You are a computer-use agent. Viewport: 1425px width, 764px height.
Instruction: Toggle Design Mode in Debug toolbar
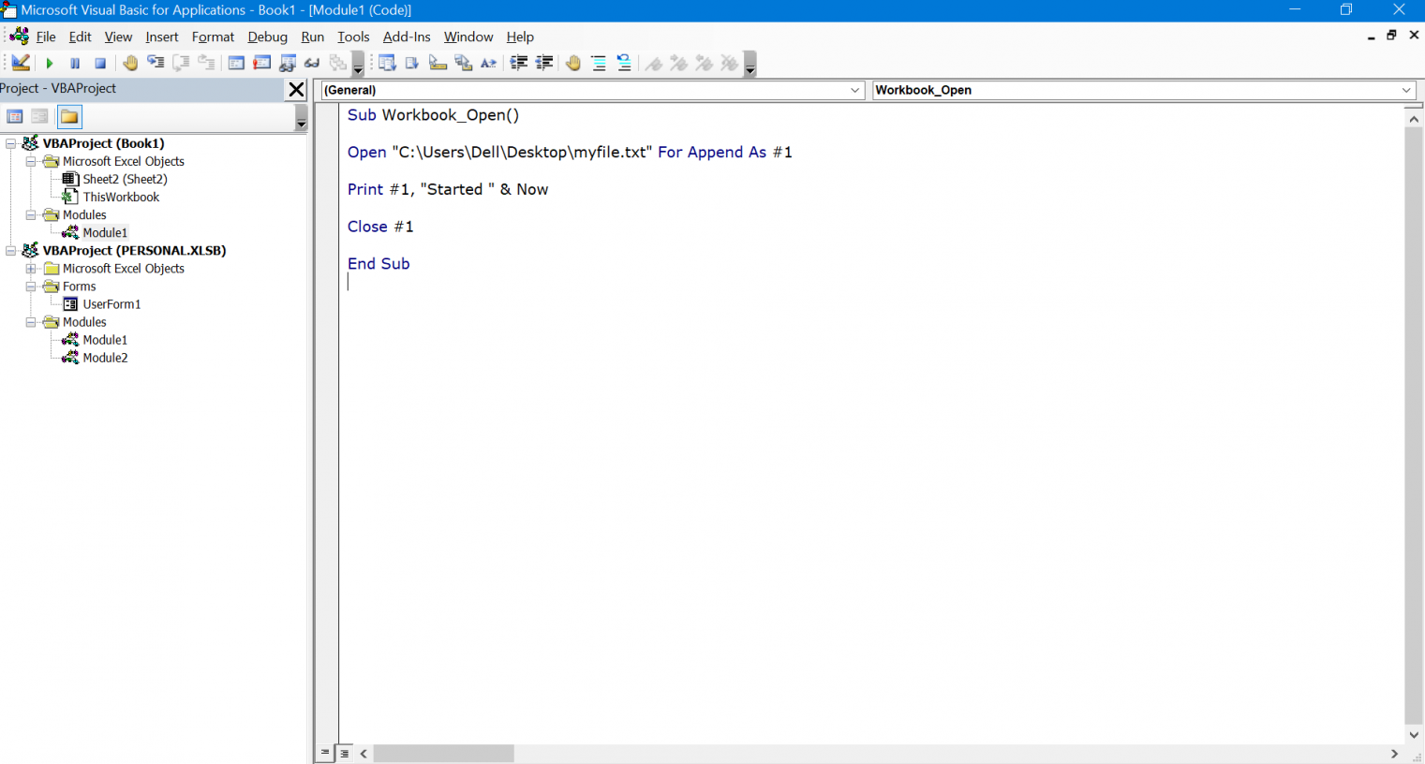[x=21, y=63]
